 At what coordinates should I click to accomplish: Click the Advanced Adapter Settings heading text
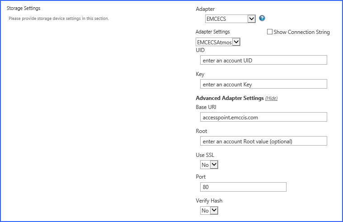coord(230,98)
